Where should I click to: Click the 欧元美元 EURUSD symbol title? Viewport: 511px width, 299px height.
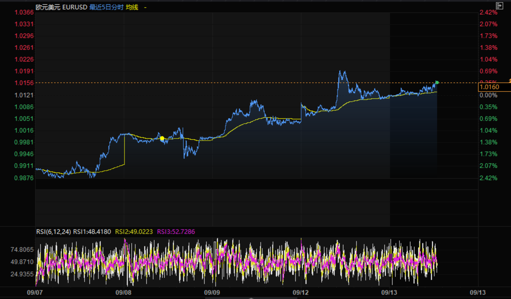click(x=61, y=7)
